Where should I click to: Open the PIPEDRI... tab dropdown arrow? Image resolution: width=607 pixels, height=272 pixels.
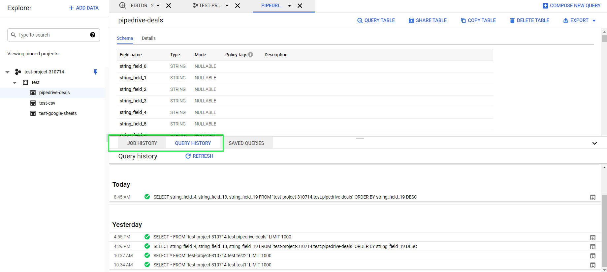[x=289, y=6]
